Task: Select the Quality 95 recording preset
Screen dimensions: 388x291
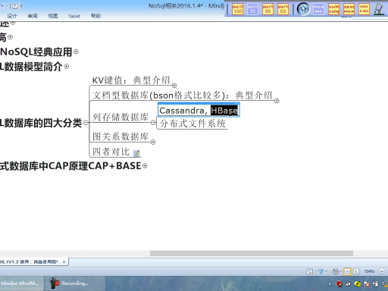Action: click(x=252, y=9)
